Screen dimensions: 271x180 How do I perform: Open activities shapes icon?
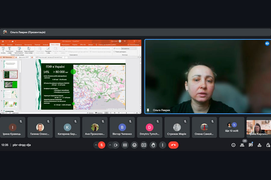(x=260, y=145)
